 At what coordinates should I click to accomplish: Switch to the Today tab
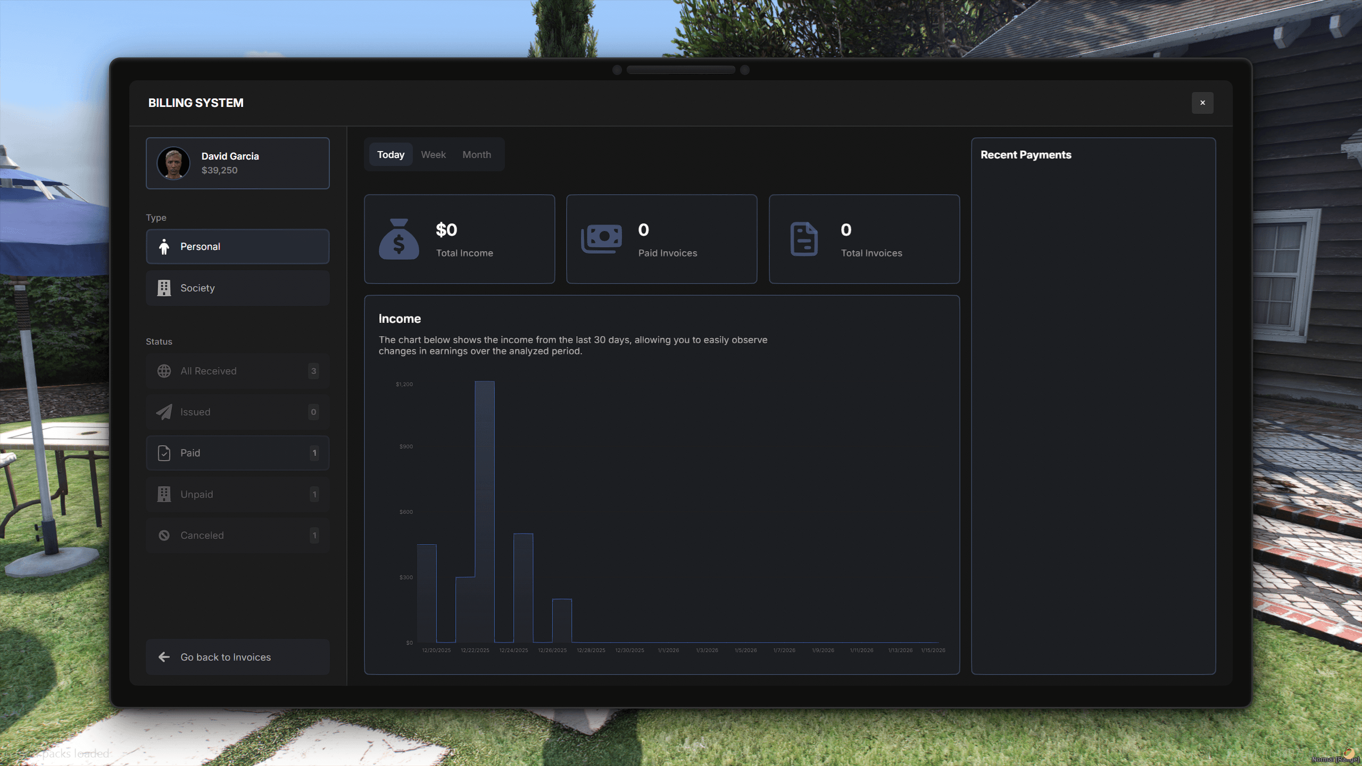click(x=391, y=154)
